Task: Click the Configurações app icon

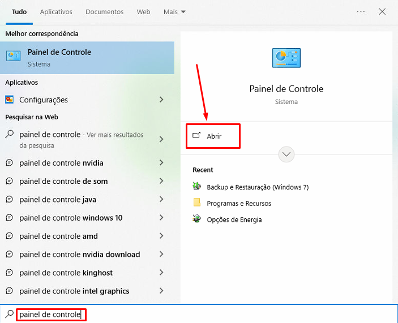Action: [x=10, y=100]
